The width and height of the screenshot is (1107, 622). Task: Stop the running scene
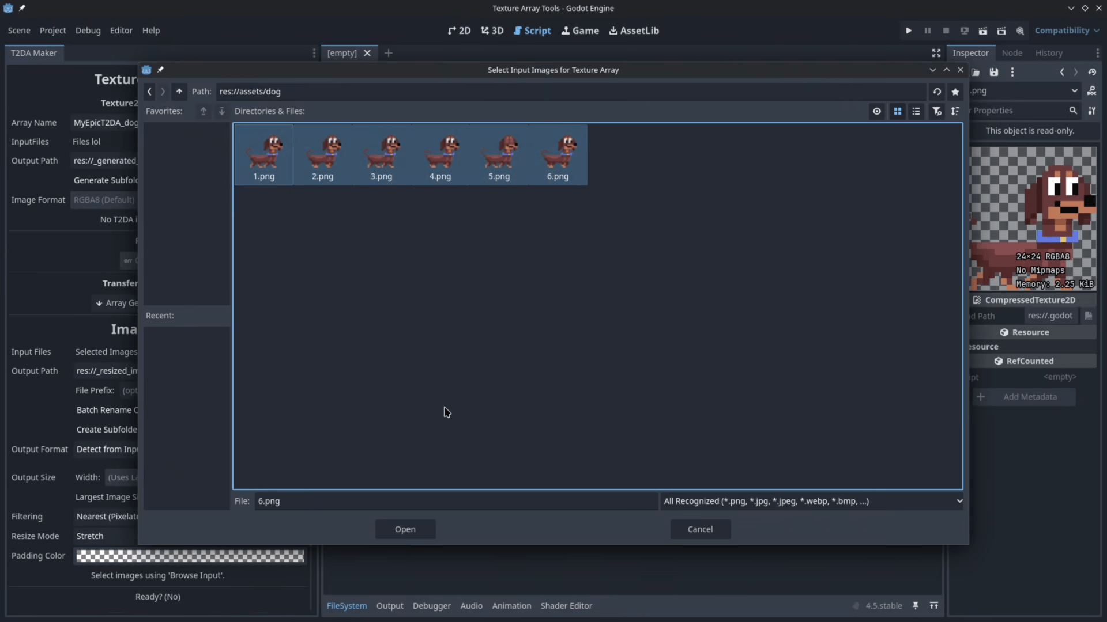click(x=946, y=30)
